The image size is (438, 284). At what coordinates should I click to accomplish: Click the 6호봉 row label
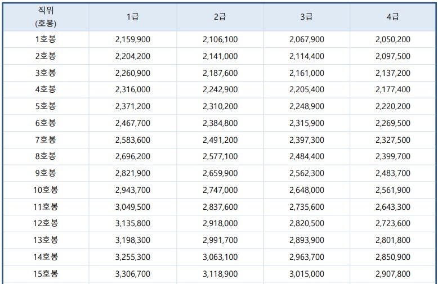[x=46, y=123]
